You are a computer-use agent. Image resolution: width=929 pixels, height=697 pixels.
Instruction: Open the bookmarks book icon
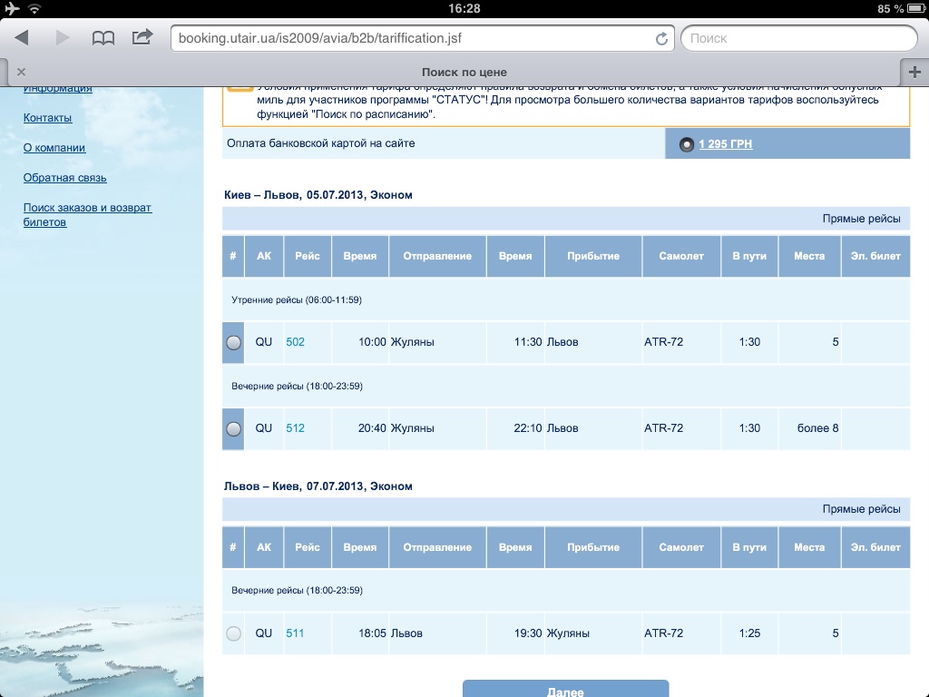tap(103, 38)
